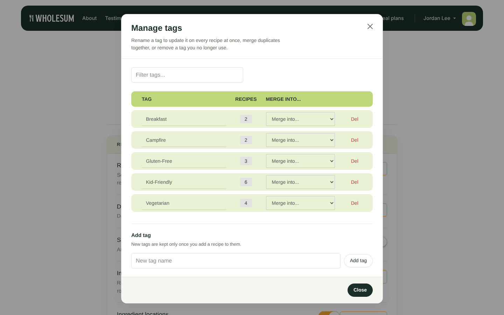Edit the Campfire tag name field
Image resolution: width=504 pixels, height=315 pixels.
(x=184, y=140)
